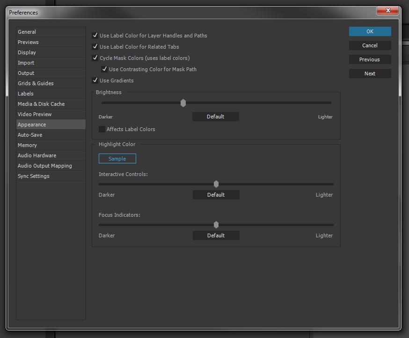Close the Preferences dialog window
The image size is (409, 338).
click(388, 10)
